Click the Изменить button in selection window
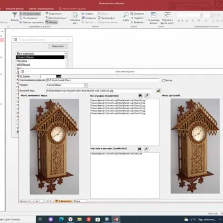 pos(58,46)
